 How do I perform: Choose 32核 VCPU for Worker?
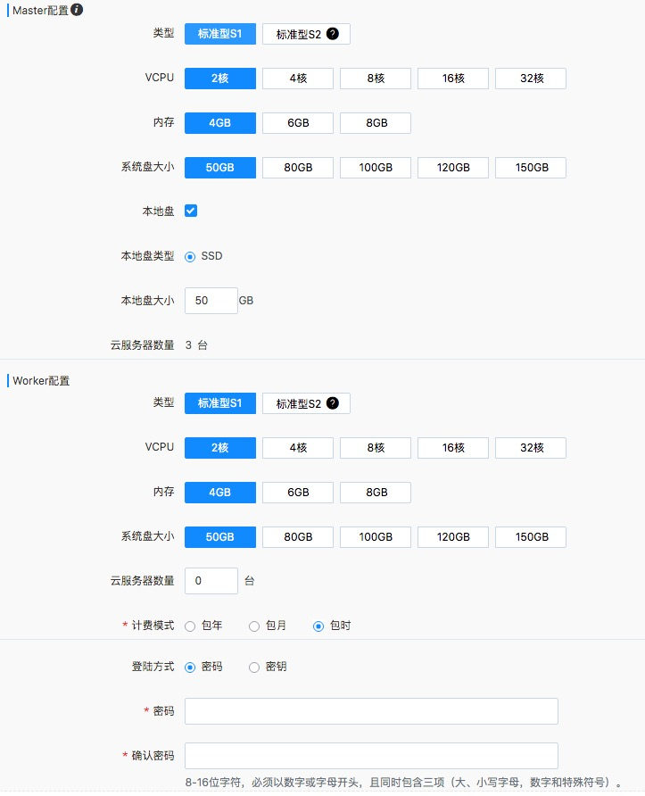(531, 448)
